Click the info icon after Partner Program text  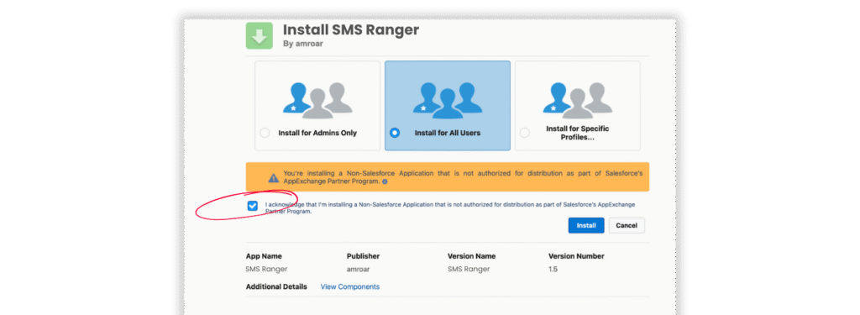click(x=385, y=181)
